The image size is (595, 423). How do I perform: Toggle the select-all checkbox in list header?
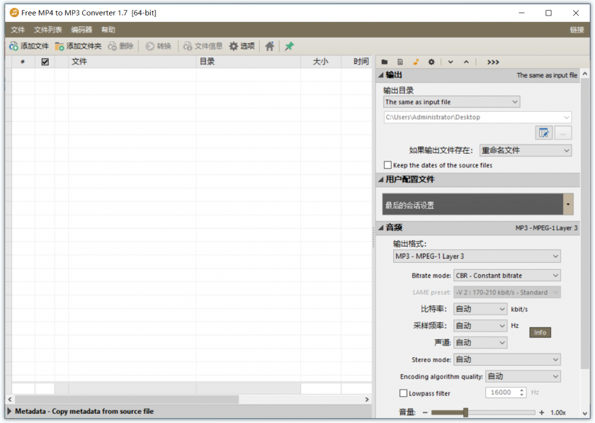tap(45, 62)
